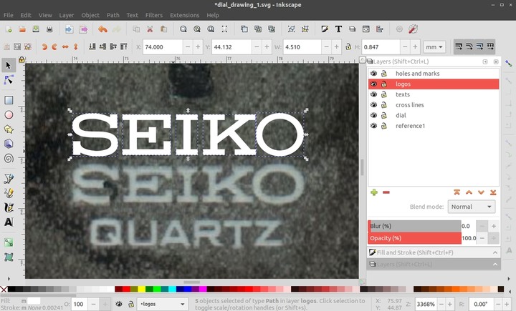Select the Spiral tool
Image resolution: width=516 pixels, height=311 pixels.
[x=9, y=158]
